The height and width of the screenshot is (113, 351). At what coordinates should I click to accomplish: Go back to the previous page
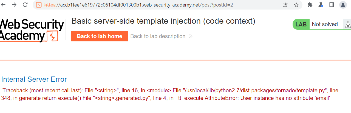(4, 5)
